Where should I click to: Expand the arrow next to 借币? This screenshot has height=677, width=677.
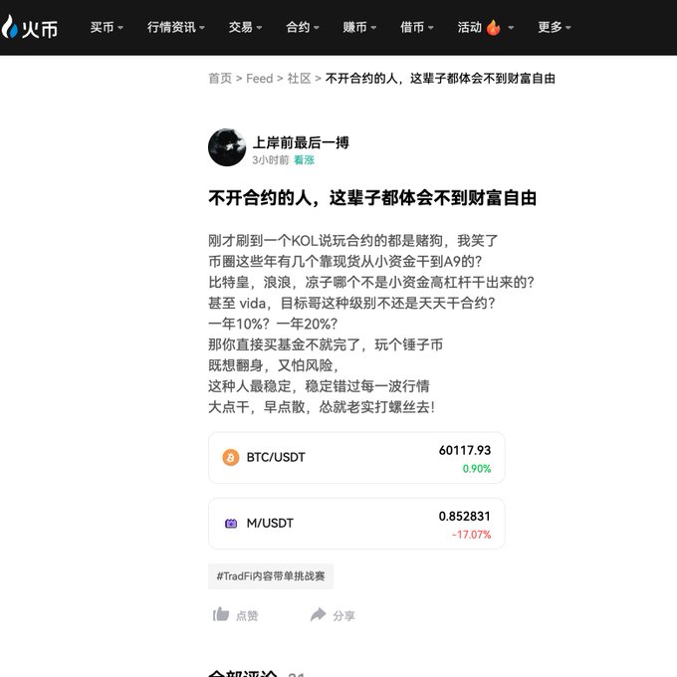[430, 28]
